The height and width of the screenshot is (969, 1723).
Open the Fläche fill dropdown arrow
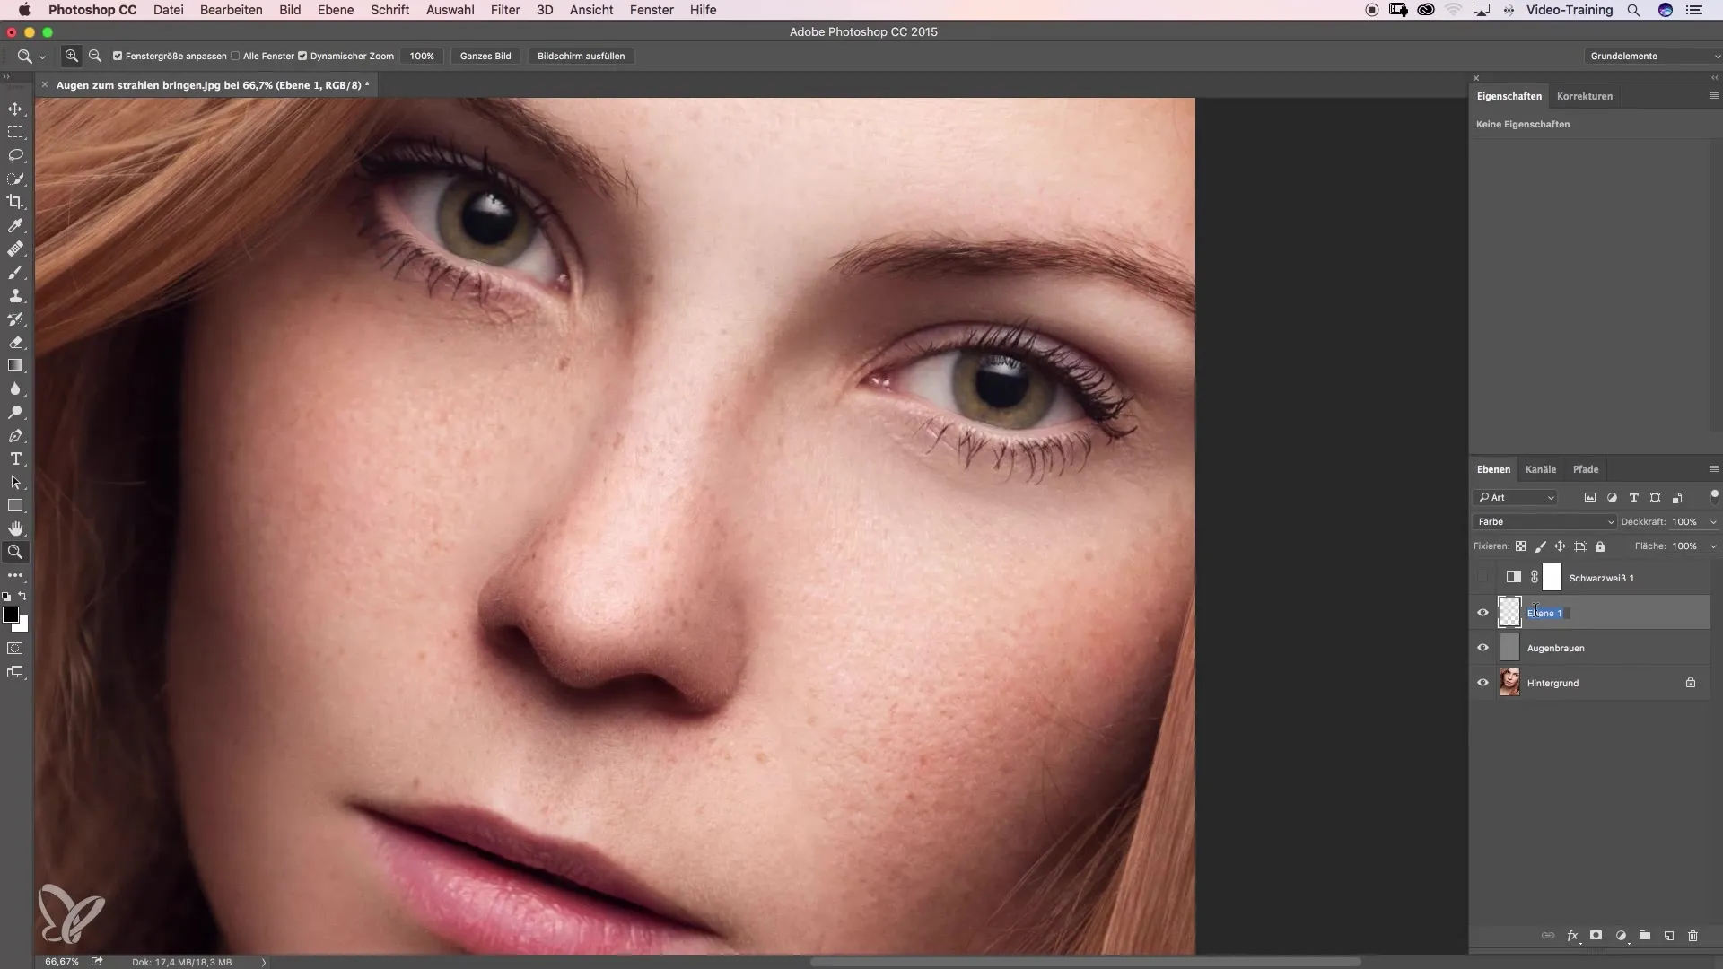(x=1713, y=546)
